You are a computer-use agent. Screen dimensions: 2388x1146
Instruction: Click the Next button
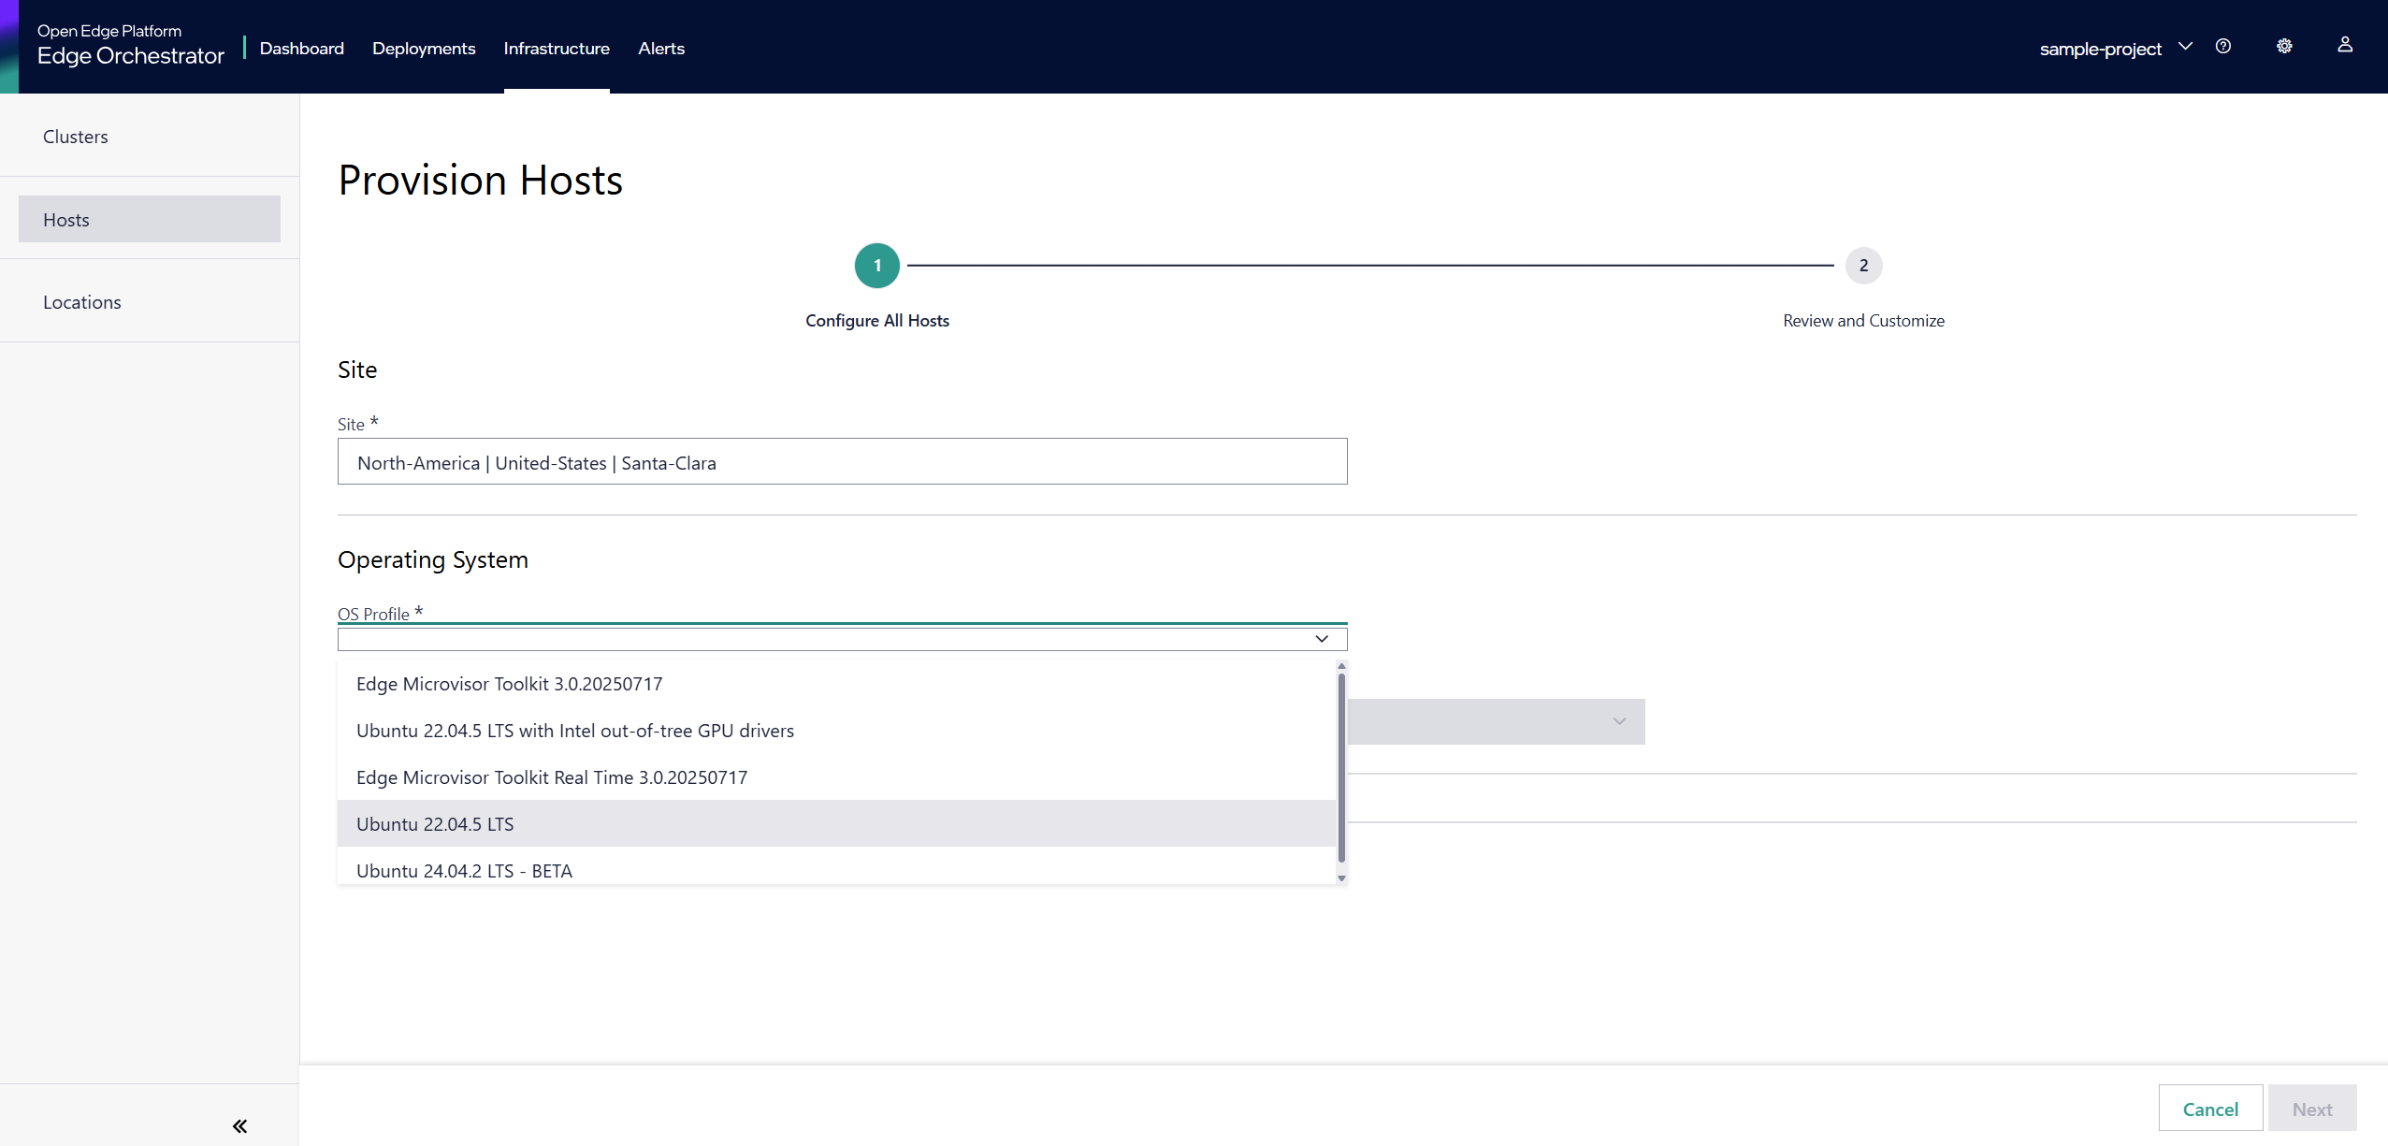pos(2312,1109)
